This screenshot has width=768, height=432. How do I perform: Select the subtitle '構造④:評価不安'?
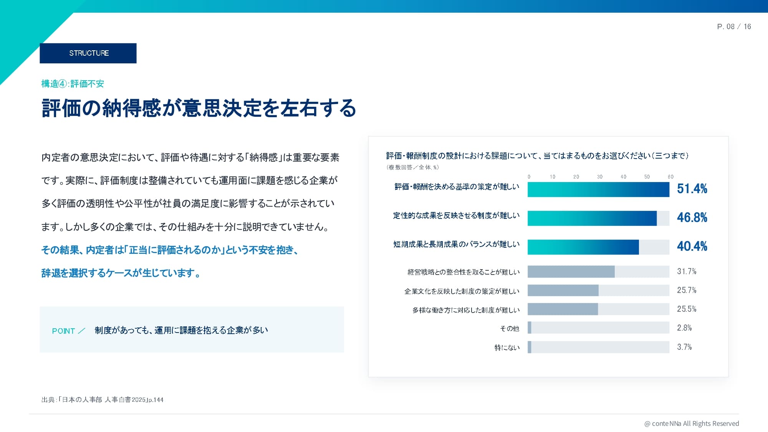(73, 84)
